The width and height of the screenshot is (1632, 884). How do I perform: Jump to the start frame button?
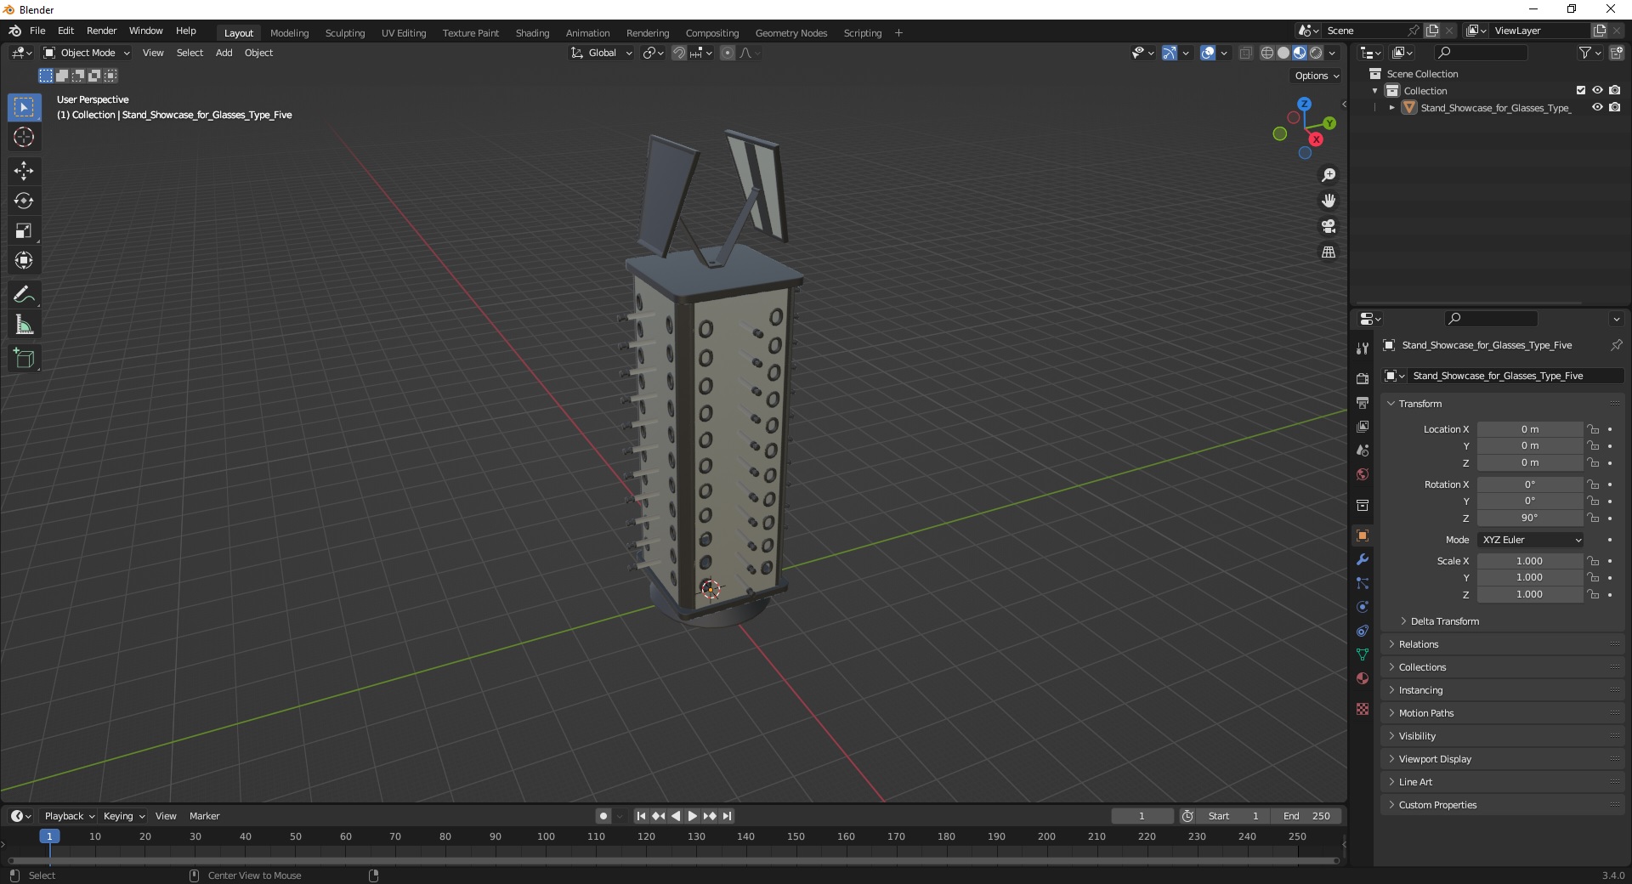pyautogui.click(x=641, y=816)
